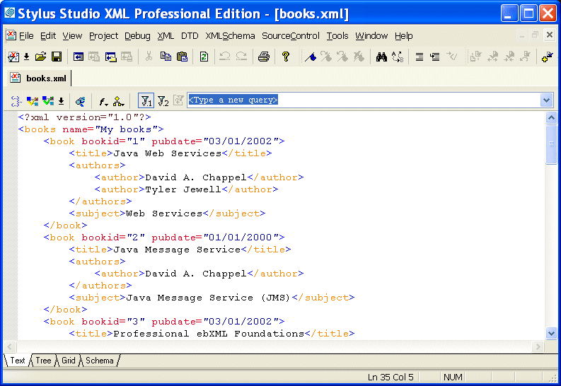Toggle the XPath version 2 filter button
Viewport: 561px width, 386px height.
[x=163, y=100]
